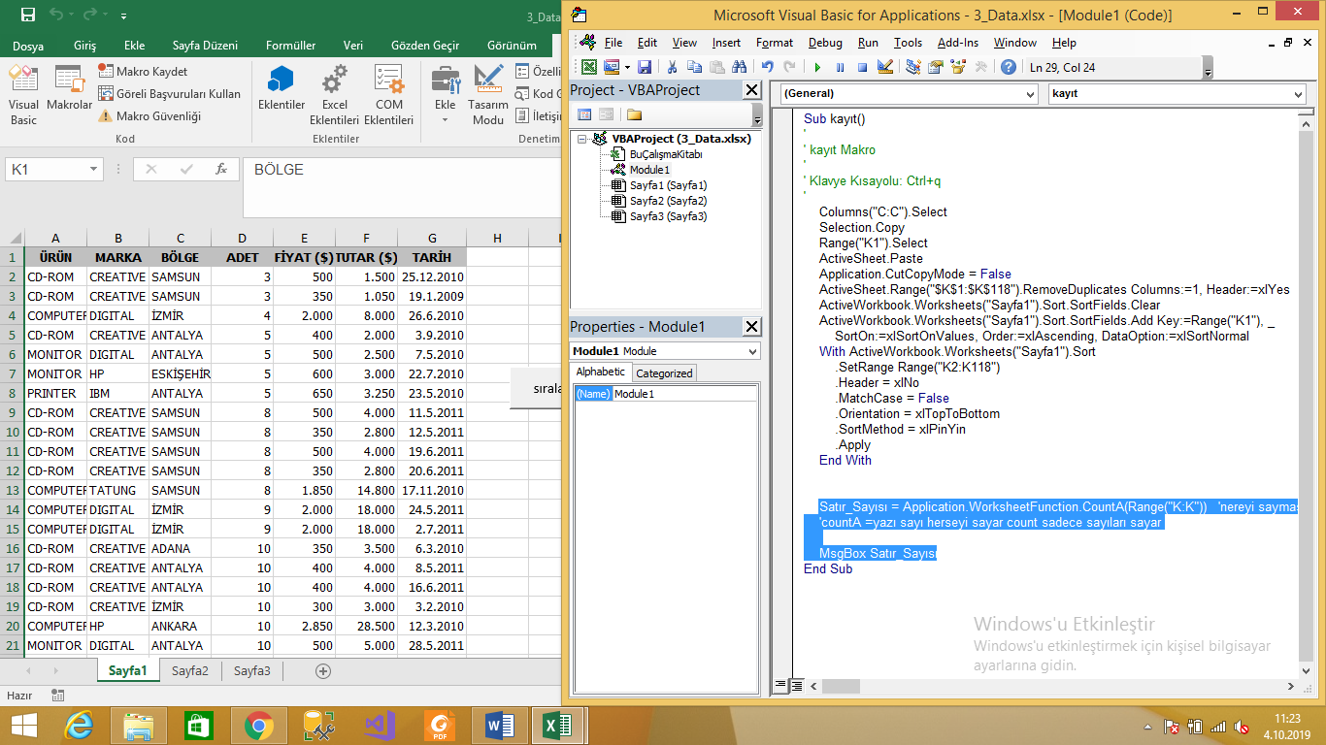Viewport: 1326px width, 745px height.
Task: Click Full Module View icon below code window
Action: (x=796, y=686)
